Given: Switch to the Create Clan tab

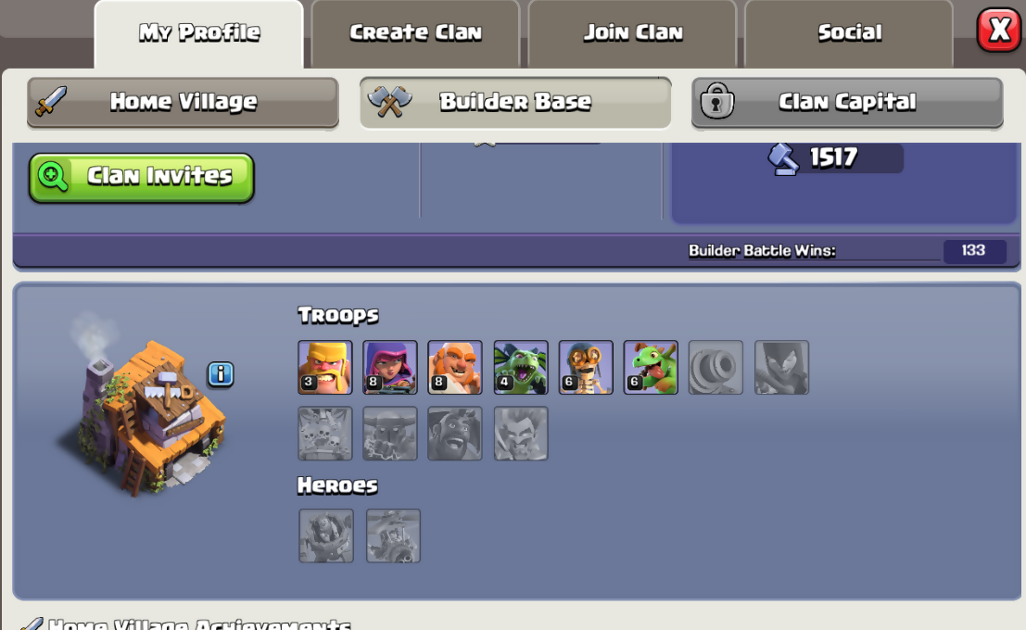Looking at the screenshot, I should 415,32.
